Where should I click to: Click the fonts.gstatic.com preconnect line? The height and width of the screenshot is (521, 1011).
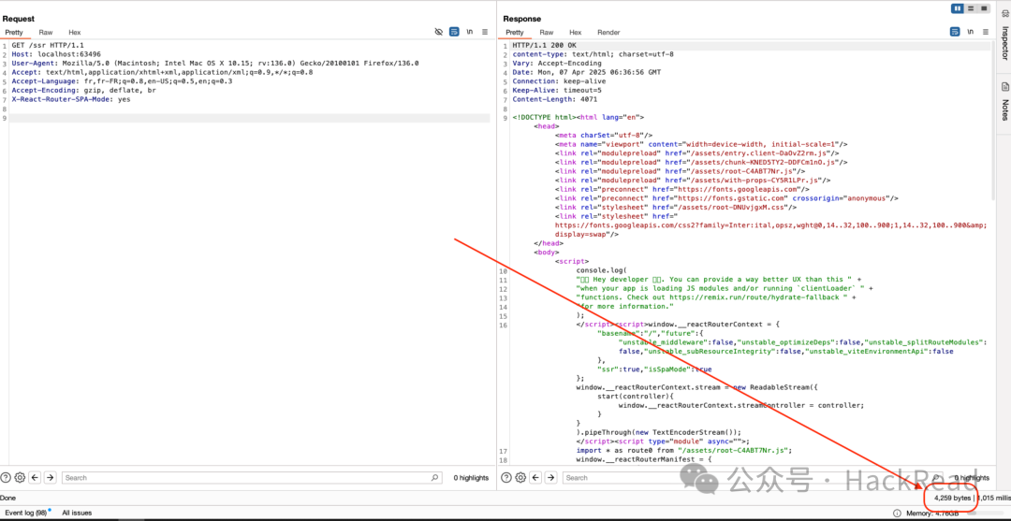(726, 198)
